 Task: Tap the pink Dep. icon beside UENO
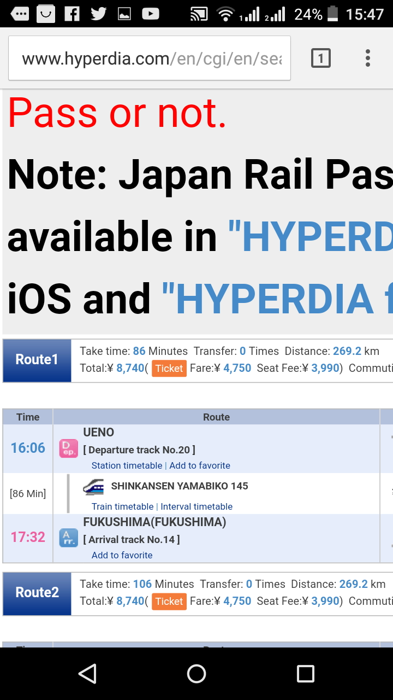click(68, 448)
